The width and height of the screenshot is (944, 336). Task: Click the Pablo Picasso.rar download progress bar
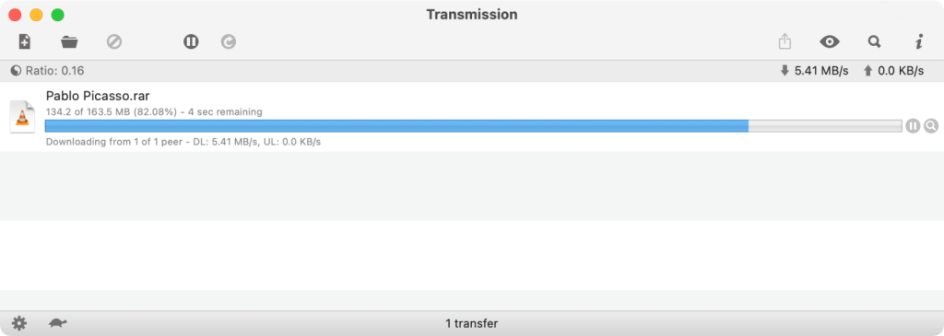(473, 125)
